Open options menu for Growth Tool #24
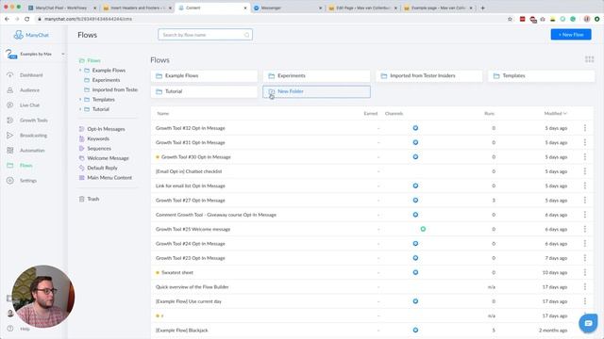This screenshot has height=339, width=604. (x=585, y=244)
